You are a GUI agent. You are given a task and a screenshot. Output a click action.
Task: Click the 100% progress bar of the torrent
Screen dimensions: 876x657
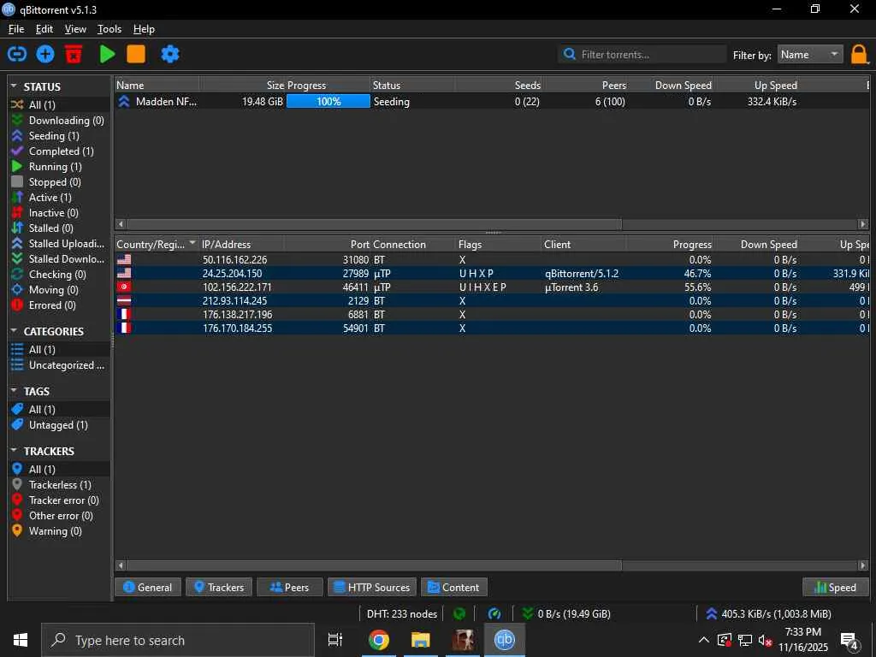[328, 101]
